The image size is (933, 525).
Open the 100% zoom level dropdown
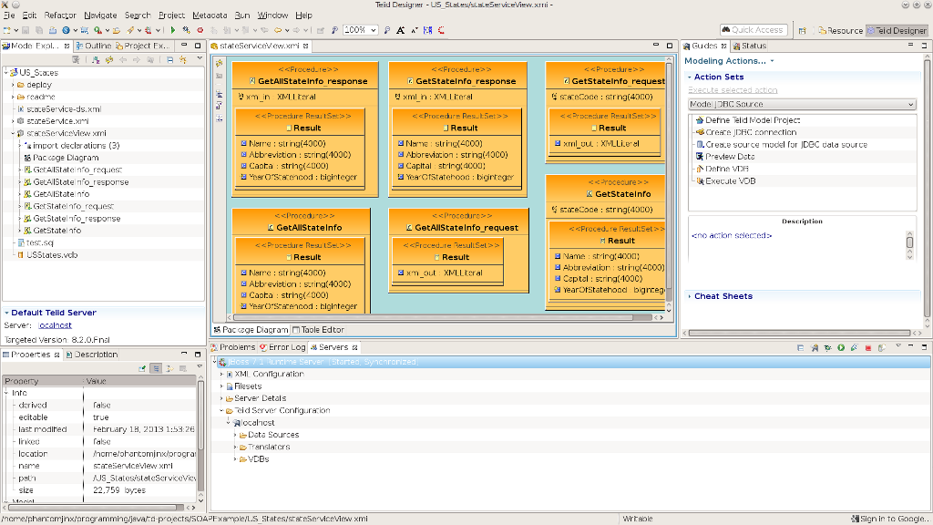(x=373, y=30)
